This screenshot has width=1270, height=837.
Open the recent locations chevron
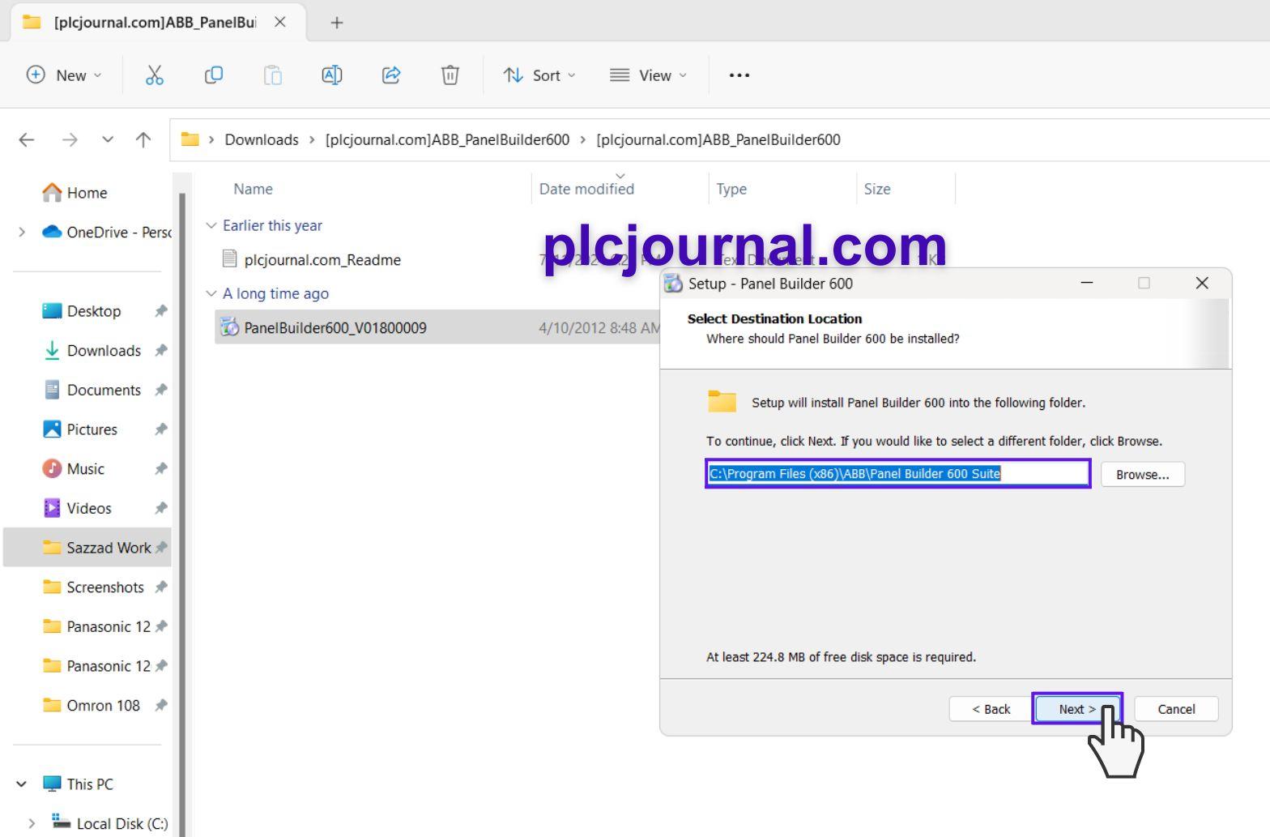108,139
